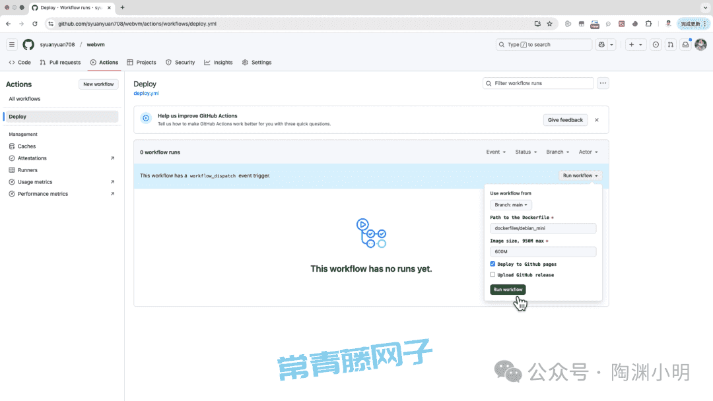This screenshot has width=713, height=401.
Task: Focus the Type / to search box
Action: click(x=544, y=44)
